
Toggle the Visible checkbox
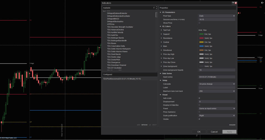coord(199,119)
